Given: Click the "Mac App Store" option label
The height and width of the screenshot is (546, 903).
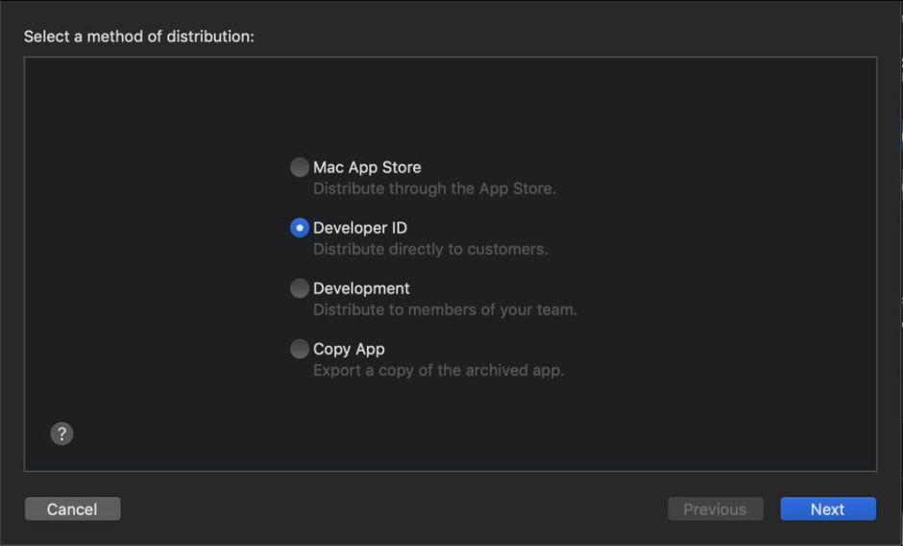Looking at the screenshot, I should click(x=367, y=167).
